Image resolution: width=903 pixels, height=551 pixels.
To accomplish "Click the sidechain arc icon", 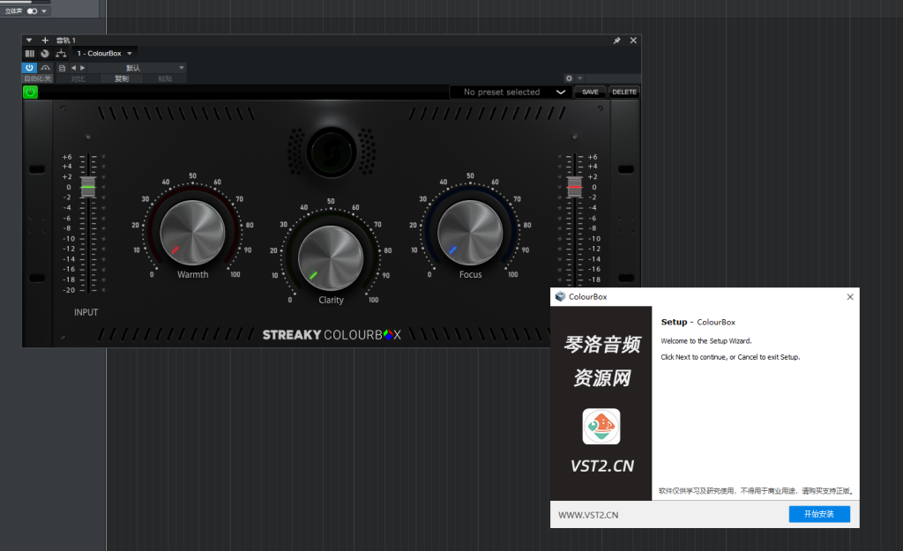I will [45, 68].
